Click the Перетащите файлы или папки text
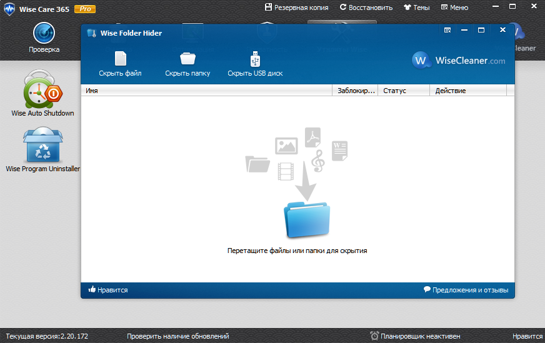Image resolution: width=545 pixels, height=343 pixels. click(297, 251)
